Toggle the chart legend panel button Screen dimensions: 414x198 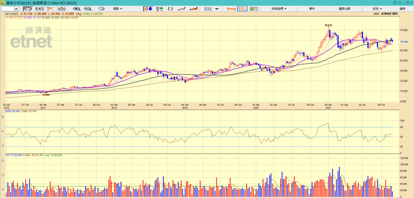tap(242, 9)
